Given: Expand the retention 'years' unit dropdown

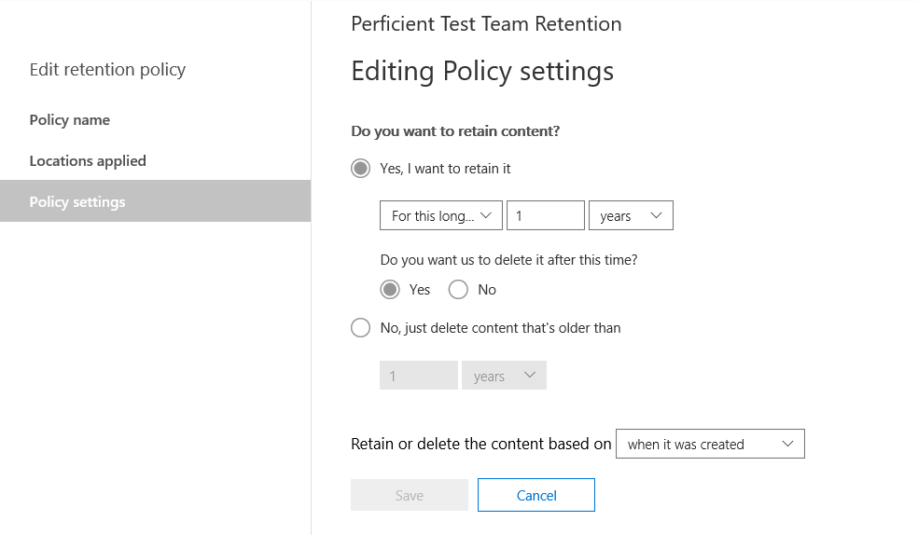Looking at the screenshot, I should click(631, 215).
